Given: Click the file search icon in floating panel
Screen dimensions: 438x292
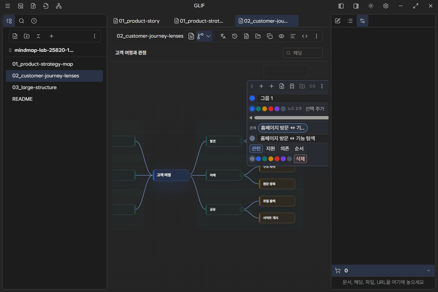Looking at the screenshot, I should pos(282,86).
